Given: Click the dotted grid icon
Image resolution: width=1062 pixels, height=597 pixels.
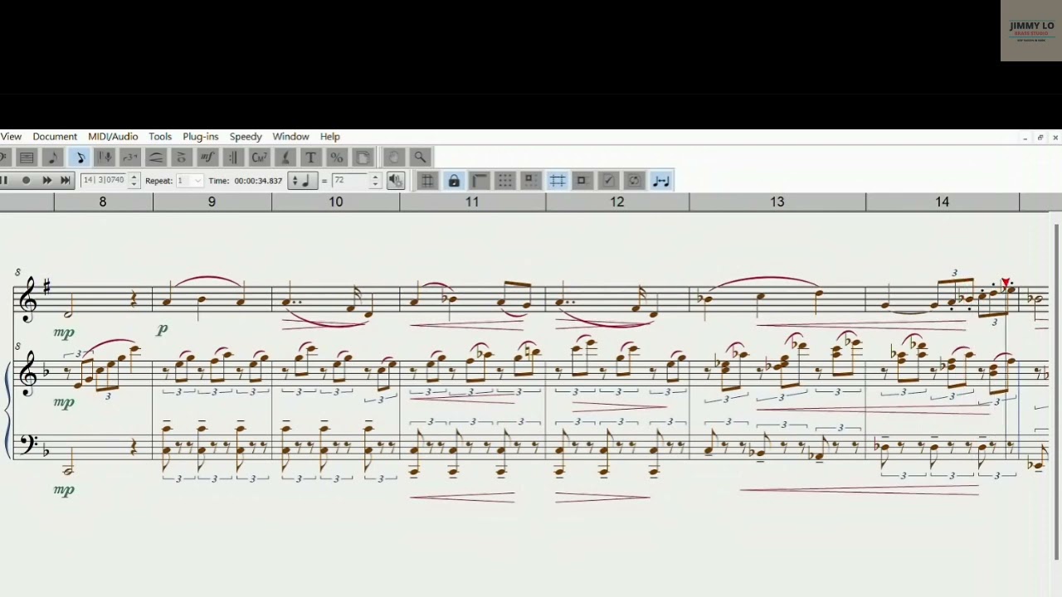Looking at the screenshot, I should (505, 181).
